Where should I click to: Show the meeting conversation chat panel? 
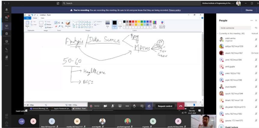141,106
